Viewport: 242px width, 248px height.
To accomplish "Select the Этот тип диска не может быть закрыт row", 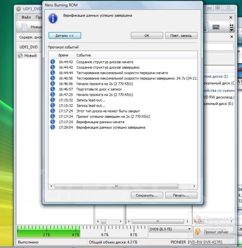I will [123, 111].
